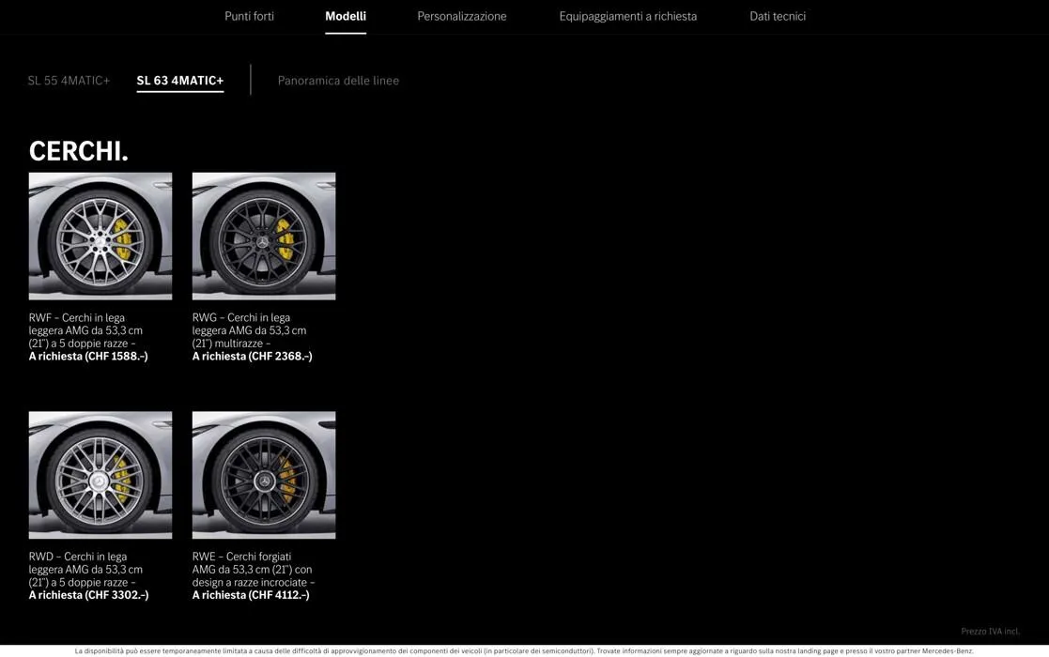Click the RWD silver wheel image

[x=100, y=475]
